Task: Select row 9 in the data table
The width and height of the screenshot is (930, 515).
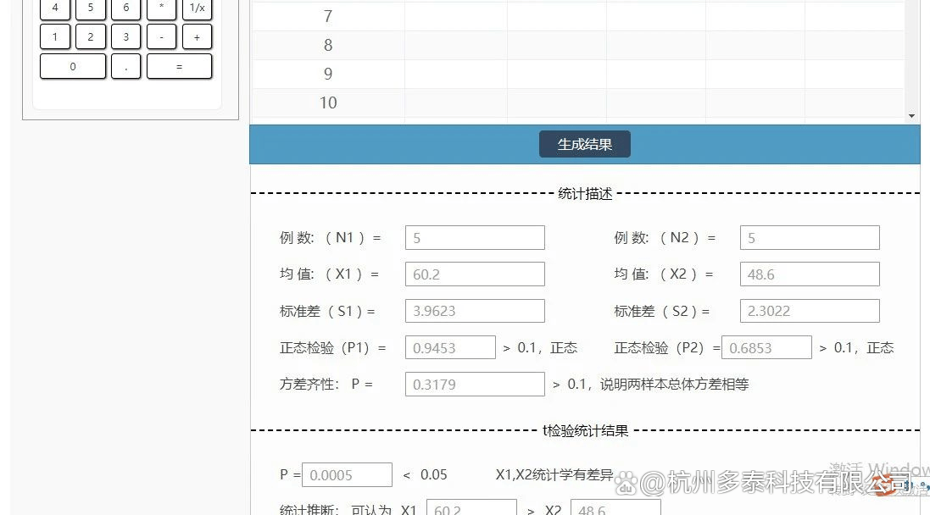Action: tap(577, 74)
